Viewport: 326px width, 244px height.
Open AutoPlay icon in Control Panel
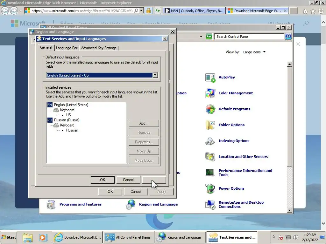pyautogui.click(x=210, y=78)
